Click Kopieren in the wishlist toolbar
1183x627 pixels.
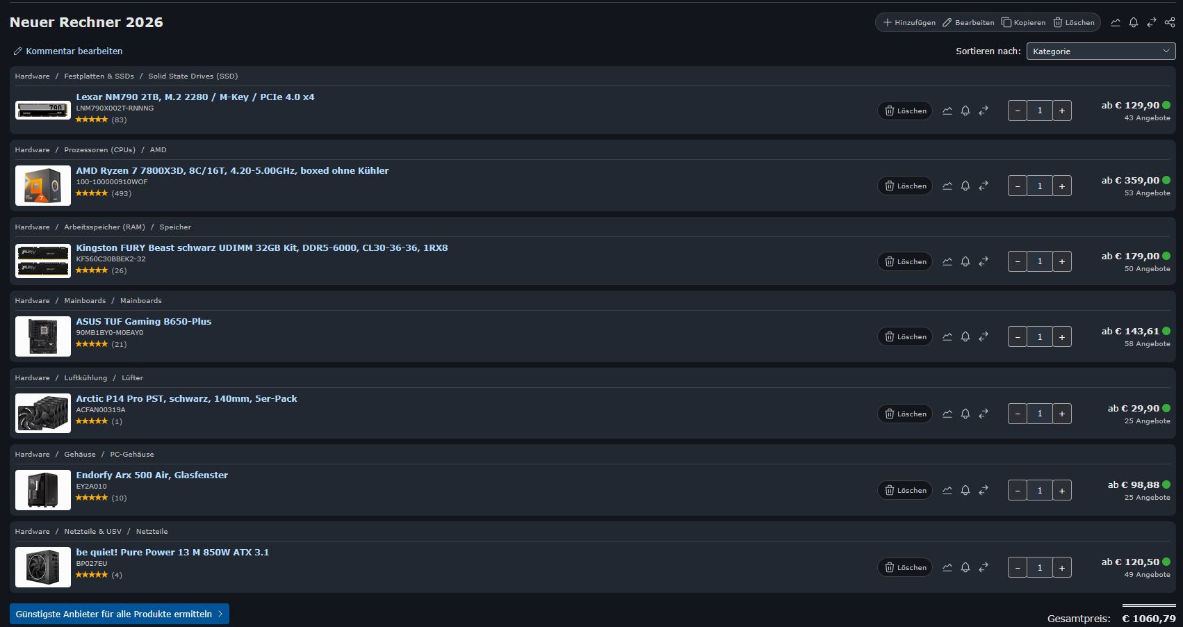click(1023, 22)
